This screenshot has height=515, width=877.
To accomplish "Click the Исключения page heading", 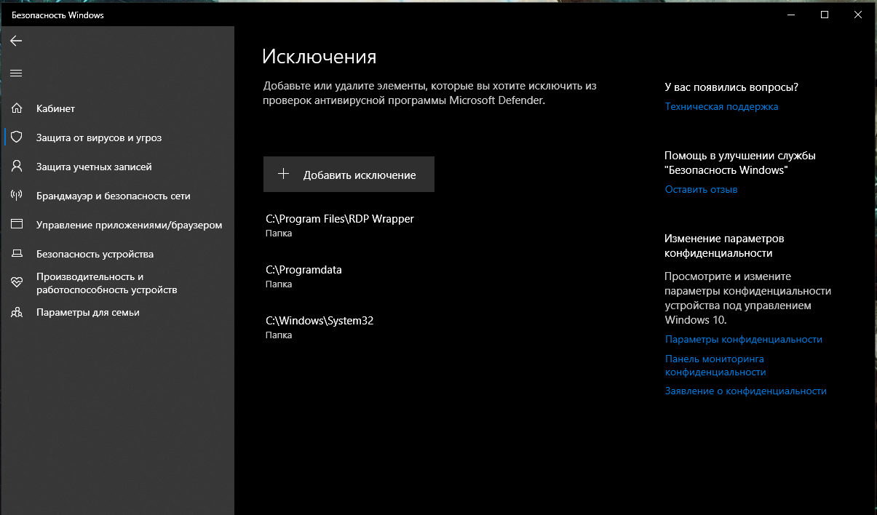I will pos(320,57).
